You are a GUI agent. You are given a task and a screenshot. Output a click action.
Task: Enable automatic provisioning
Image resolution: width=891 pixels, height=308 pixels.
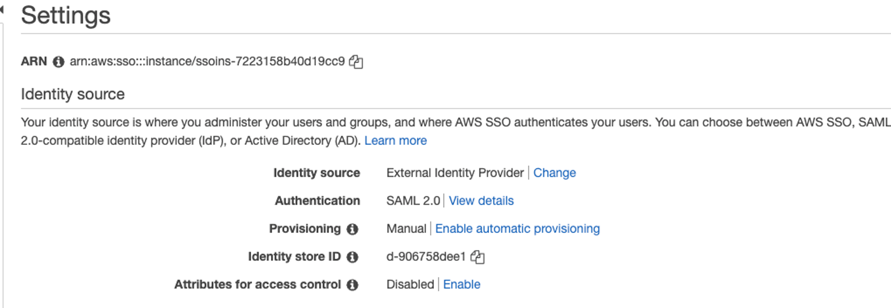pyautogui.click(x=517, y=229)
